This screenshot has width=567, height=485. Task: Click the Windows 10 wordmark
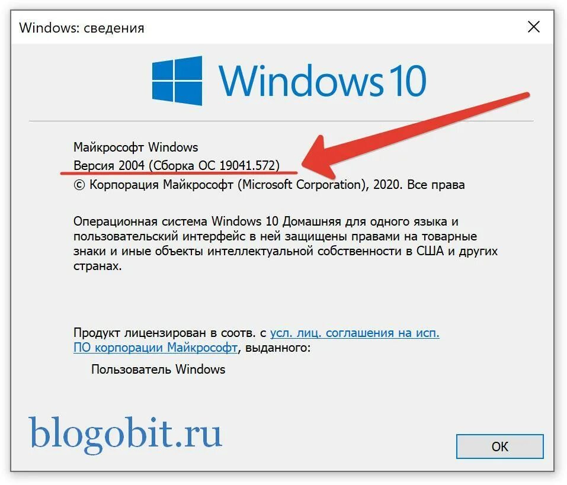[x=322, y=81]
